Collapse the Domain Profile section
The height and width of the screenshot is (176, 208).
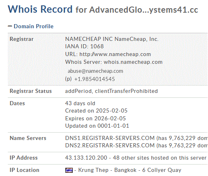10,26
